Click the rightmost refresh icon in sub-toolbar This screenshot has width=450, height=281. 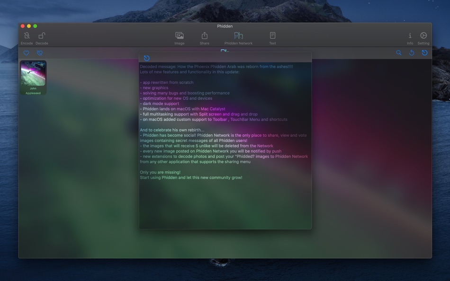(x=424, y=53)
